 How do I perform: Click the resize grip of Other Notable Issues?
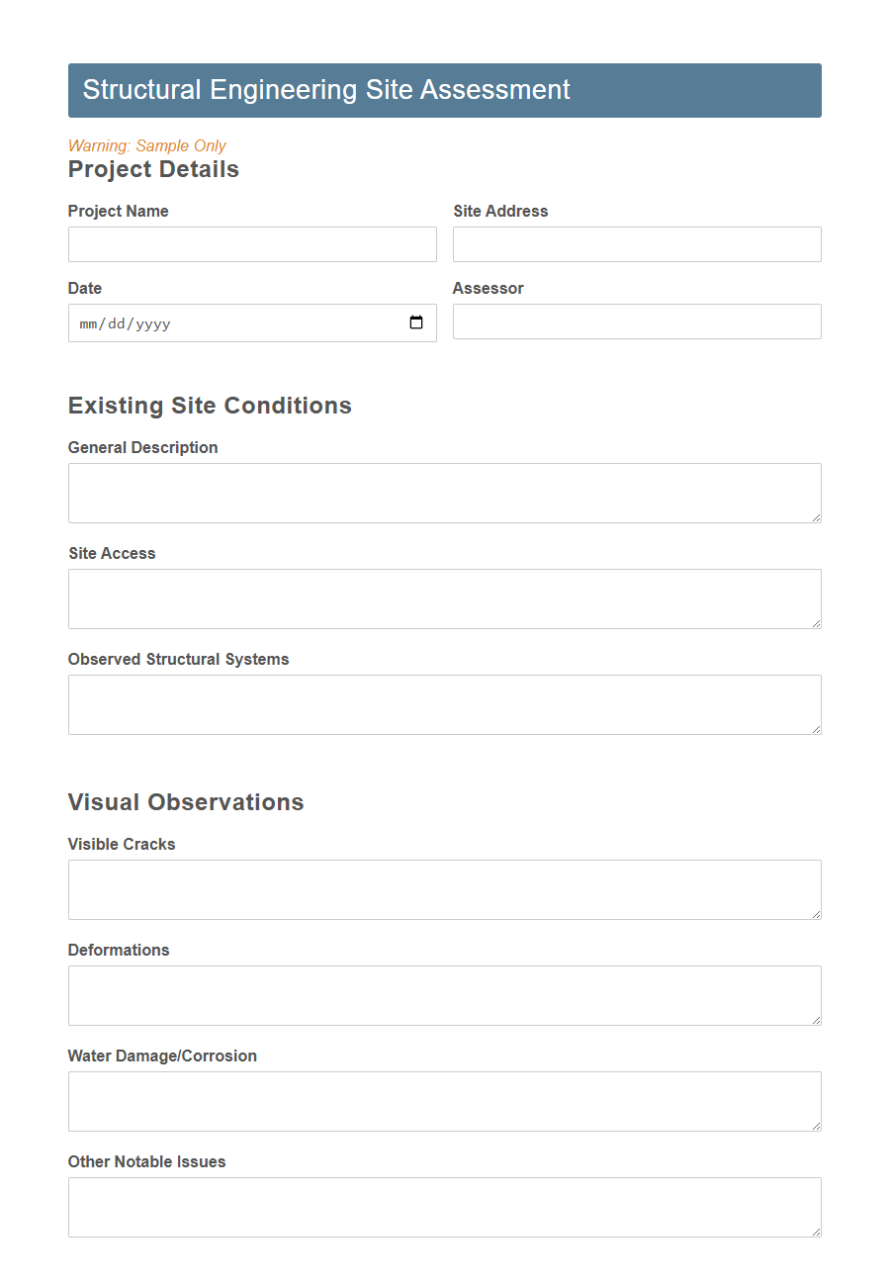point(817,1234)
